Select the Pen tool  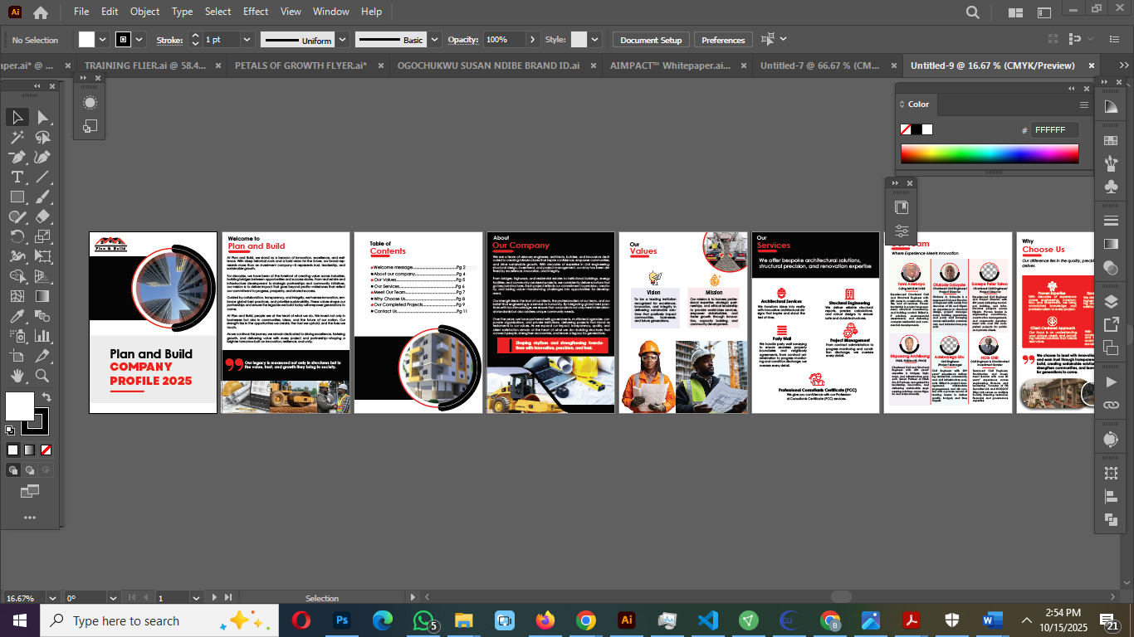point(17,157)
